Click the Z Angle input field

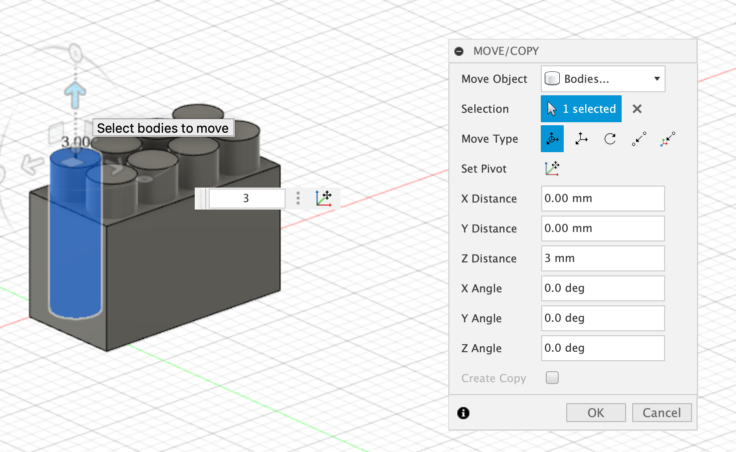click(603, 348)
